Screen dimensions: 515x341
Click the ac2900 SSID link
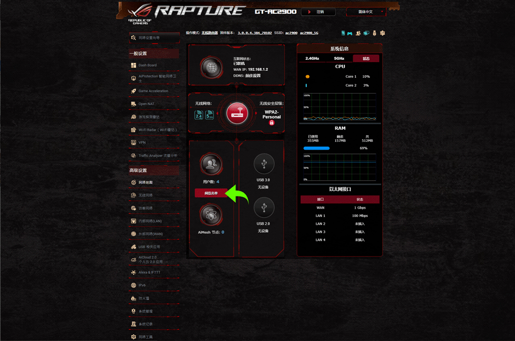point(291,33)
